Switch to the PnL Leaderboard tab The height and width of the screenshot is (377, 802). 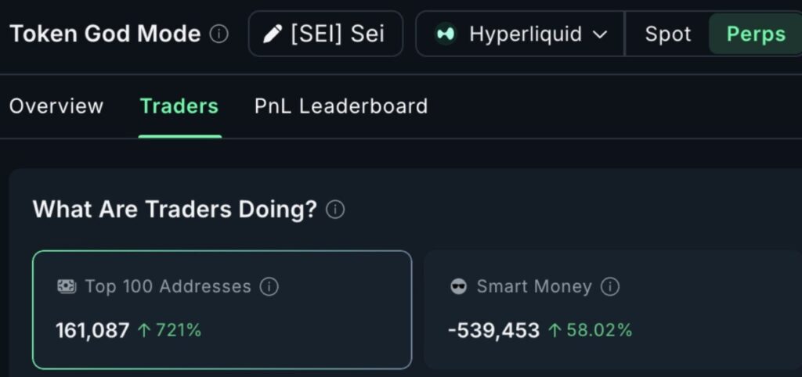click(341, 106)
